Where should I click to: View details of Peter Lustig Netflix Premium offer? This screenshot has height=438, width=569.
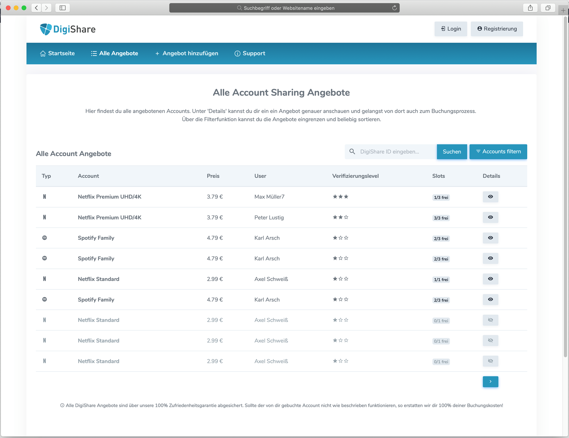coord(490,217)
